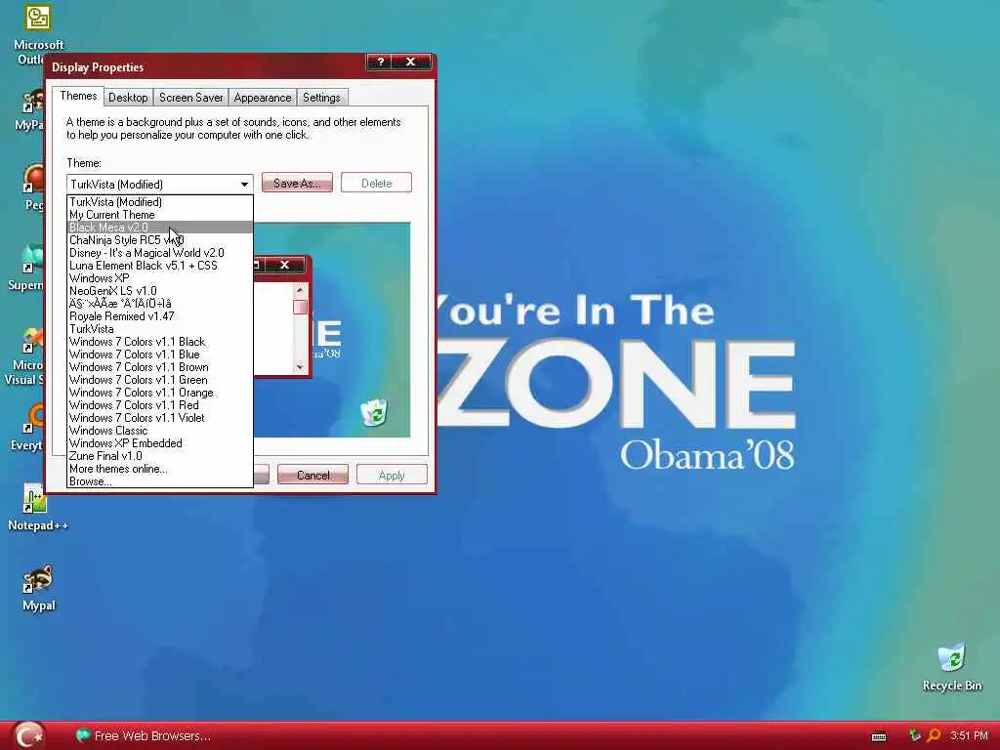The image size is (1000, 750).
Task: Choose Windows XP Embedded theme
Action: coord(160,443)
